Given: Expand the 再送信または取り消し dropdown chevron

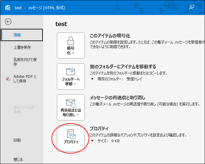Looking at the screenshot, I should 77,115.
